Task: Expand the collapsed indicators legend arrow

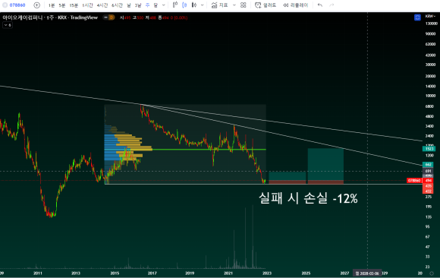Action: 8,25
